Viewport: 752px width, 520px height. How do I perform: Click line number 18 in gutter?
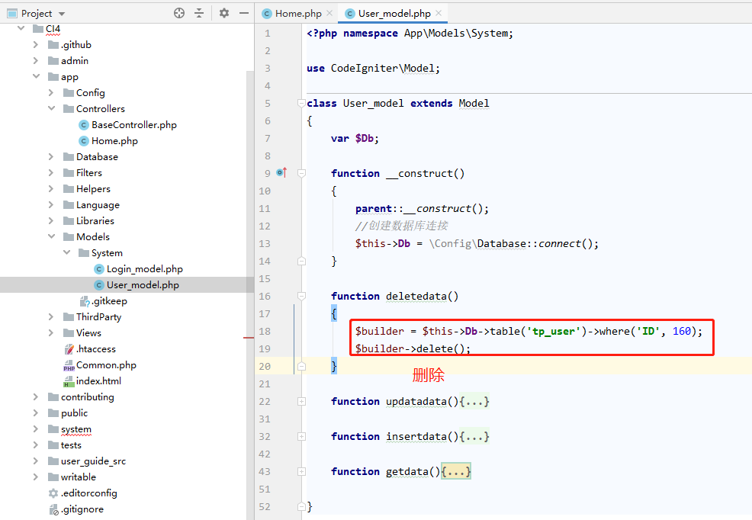pyautogui.click(x=265, y=331)
